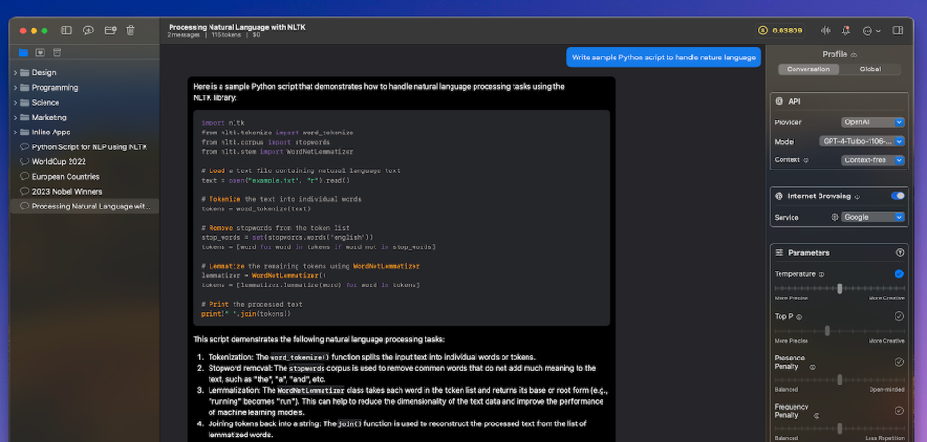The image size is (927, 442).
Task: Click the 0.03809 cost balance badge
Action: click(781, 31)
